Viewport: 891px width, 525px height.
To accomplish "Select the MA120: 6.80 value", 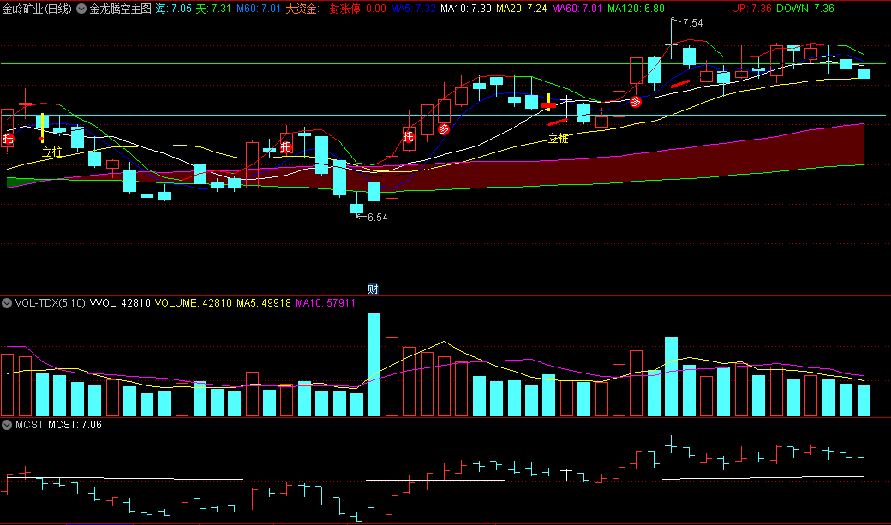I will point(636,9).
